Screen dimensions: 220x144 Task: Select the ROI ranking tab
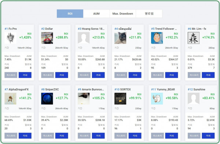[70, 14]
